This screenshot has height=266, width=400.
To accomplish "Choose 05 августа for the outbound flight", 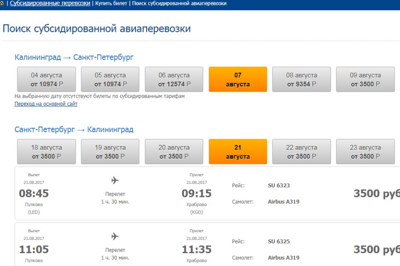I will click(110, 79).
